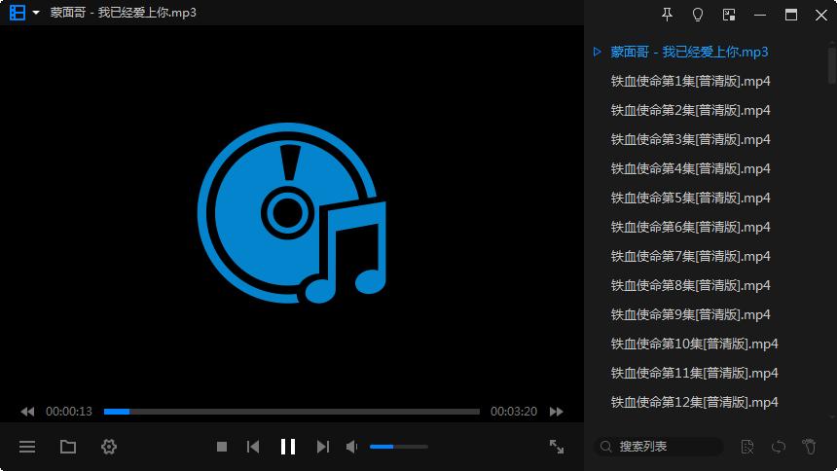The image size is (837, 471).
Task: Adjust the volume slider
Action: coord(399,447)
